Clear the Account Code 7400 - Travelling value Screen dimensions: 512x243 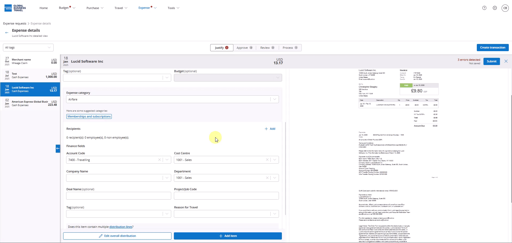159,160
